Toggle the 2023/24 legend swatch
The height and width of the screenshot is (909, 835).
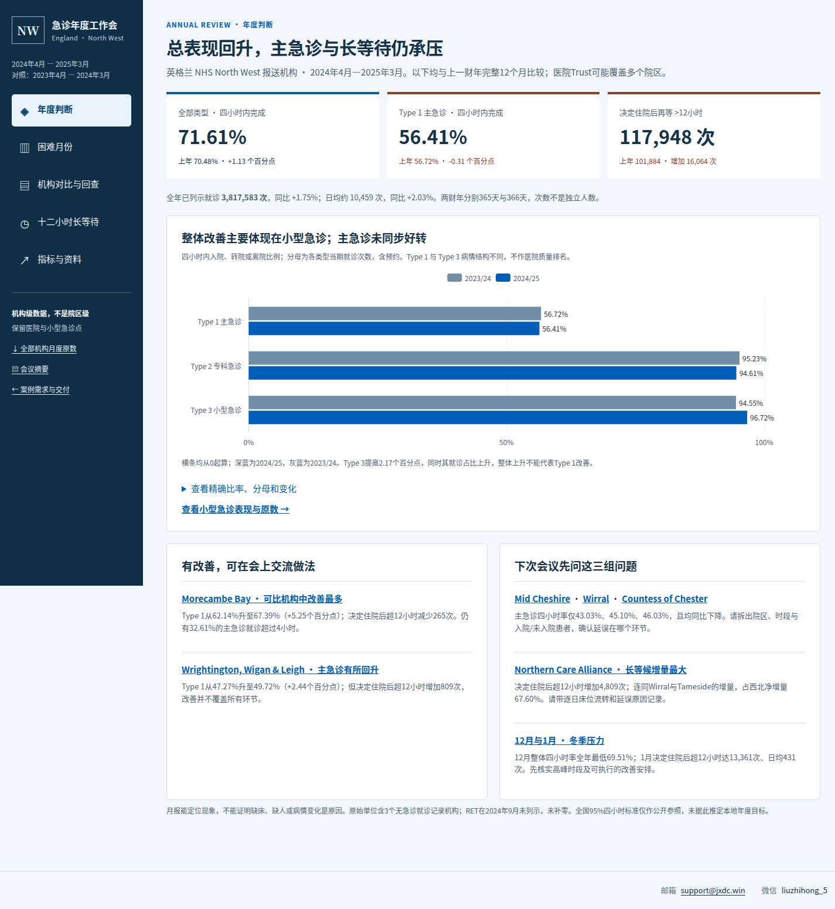click(454, 278)
